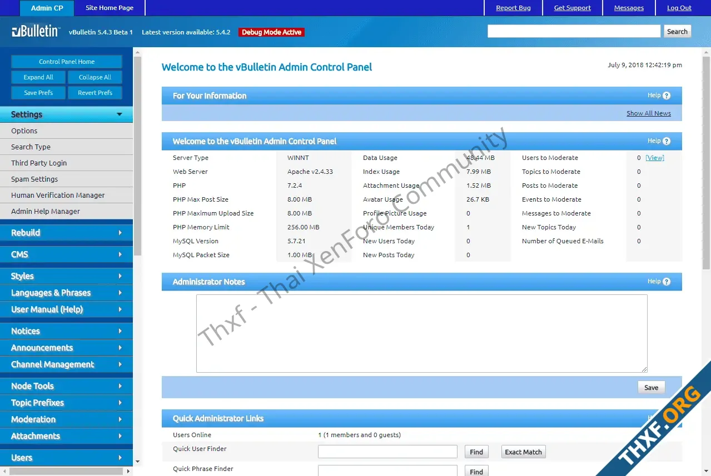Open Third Party Login settings
Screen dimensions: 711x476
(x=66, y=163)
